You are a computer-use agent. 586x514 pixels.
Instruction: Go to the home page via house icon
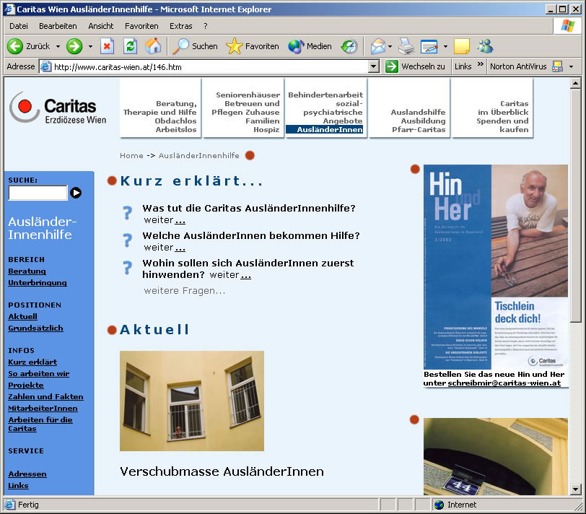[x=153, y=46]
